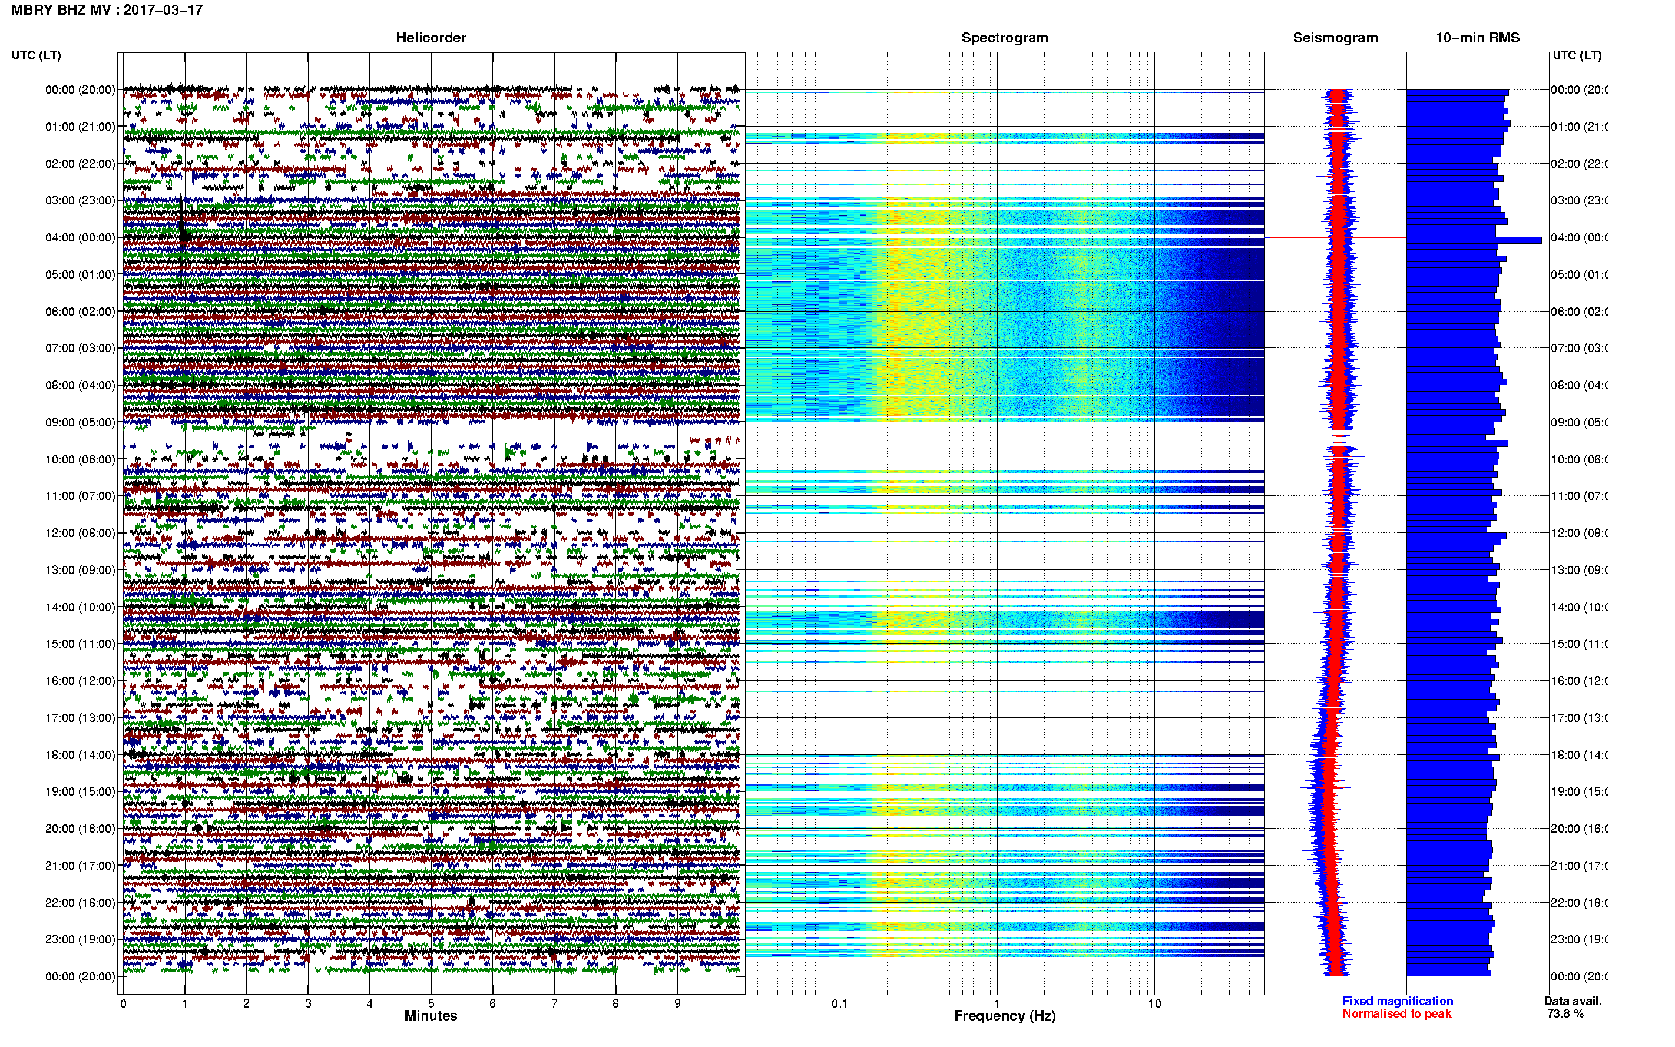This screenshot has height=1047, width=1675.
Task: Click the red 'Normalised to peak' legend text
Action: 1396,1014
